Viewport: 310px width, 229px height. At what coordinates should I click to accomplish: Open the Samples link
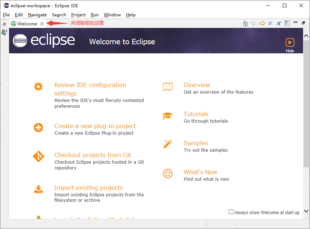tap(196, 143)
